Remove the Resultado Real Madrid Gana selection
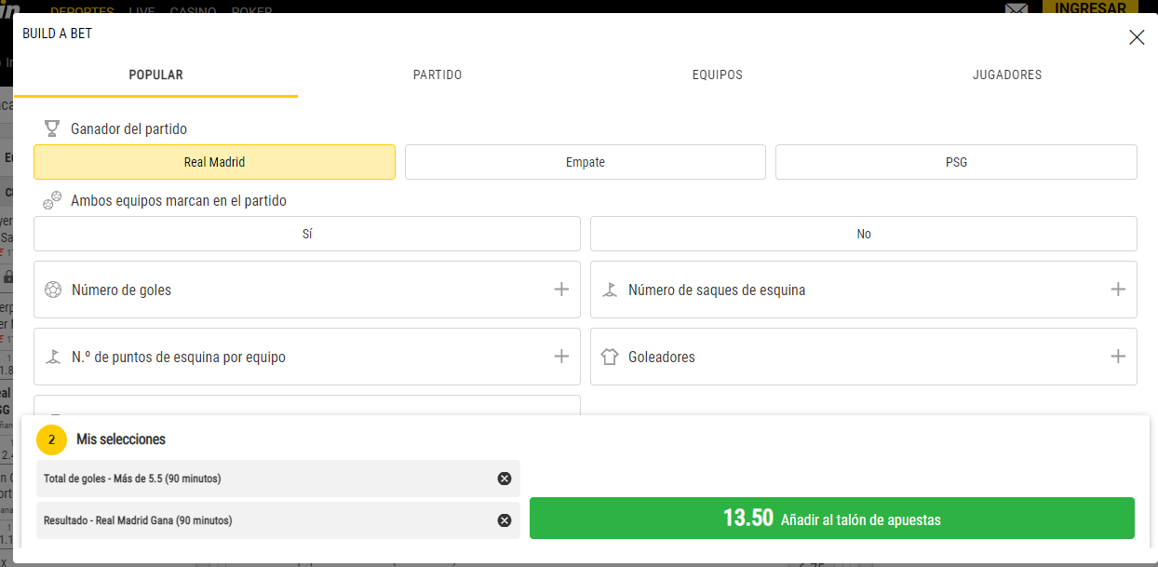 pos(505,520)
